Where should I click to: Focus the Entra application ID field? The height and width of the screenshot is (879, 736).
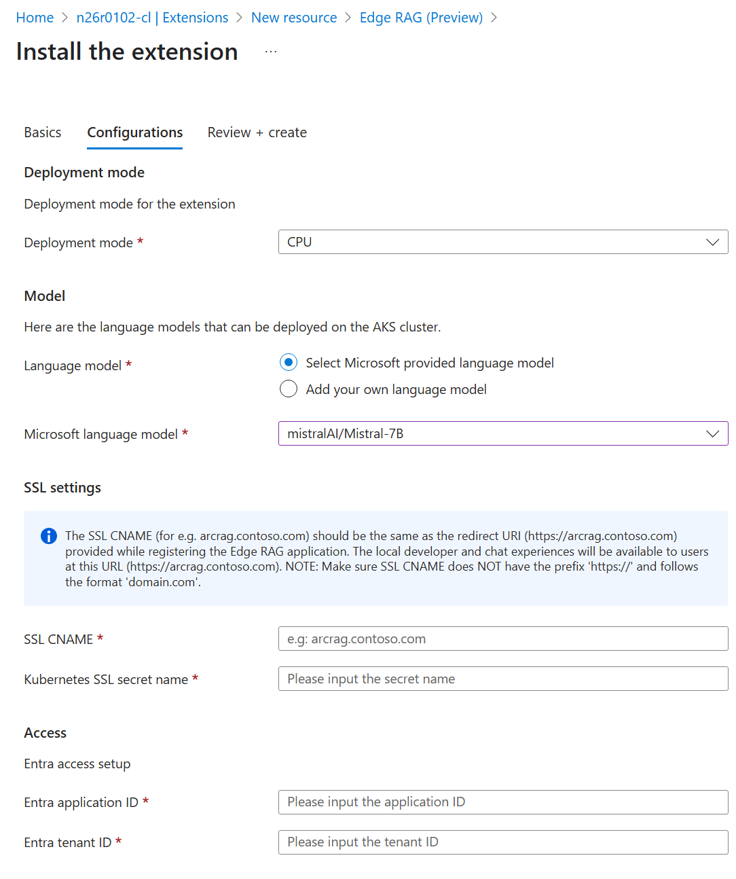coord(502,802)
